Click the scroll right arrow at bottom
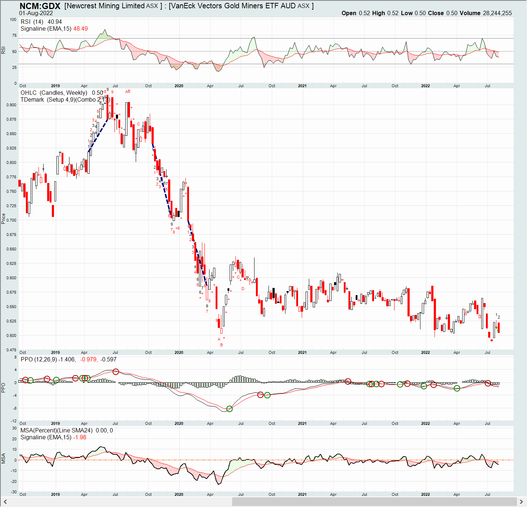The height and width of the screenshot is (507, 527). coord(521,502)
